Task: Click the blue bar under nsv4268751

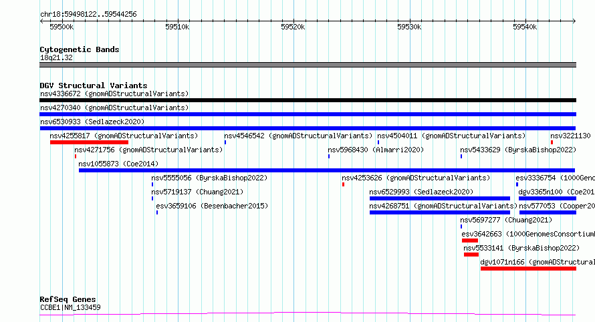Action: click(x=440, y=212)
